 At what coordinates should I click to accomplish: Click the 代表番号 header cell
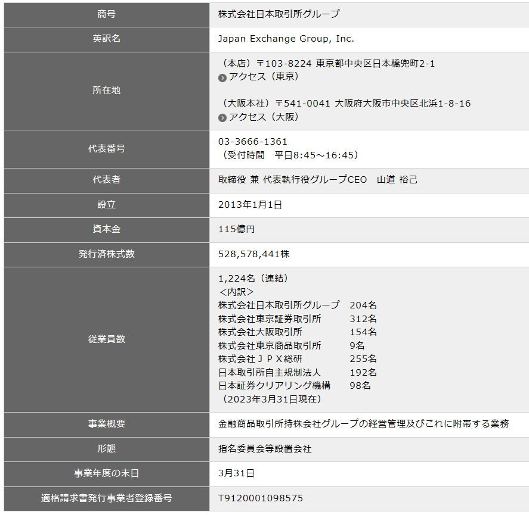click(107, 149)
